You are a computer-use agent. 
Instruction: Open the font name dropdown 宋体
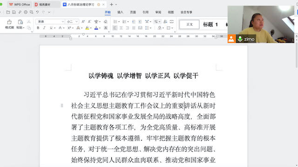50,22
